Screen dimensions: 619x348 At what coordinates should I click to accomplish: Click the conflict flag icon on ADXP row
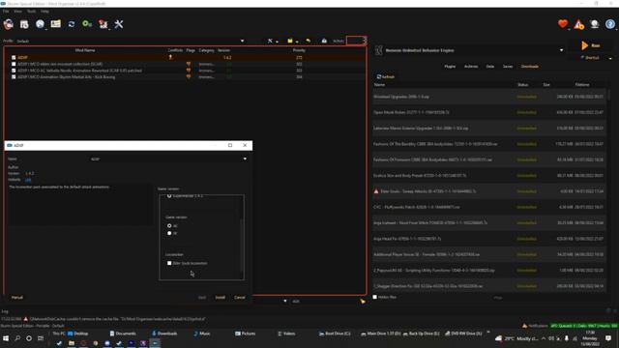[x=170, y=57]
